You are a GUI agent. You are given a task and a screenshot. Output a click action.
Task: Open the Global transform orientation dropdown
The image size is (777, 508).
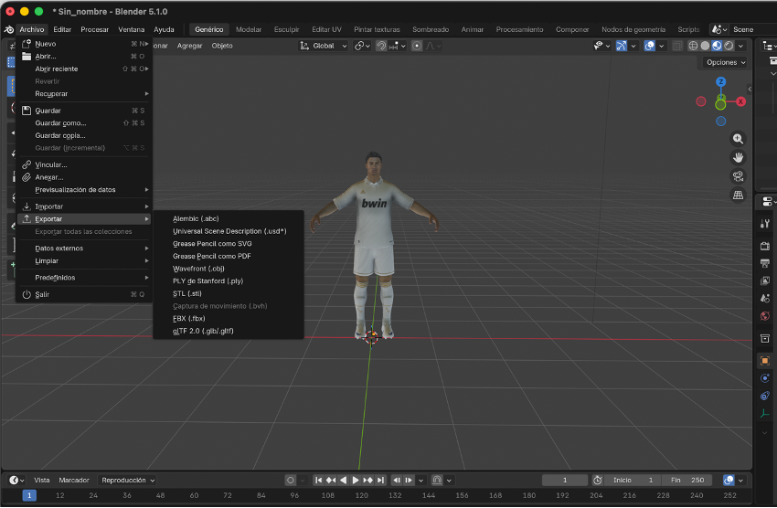coord(325,46)
